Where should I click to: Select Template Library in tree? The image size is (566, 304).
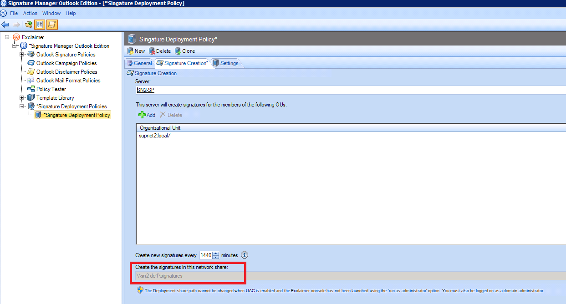tap(55, 98)
